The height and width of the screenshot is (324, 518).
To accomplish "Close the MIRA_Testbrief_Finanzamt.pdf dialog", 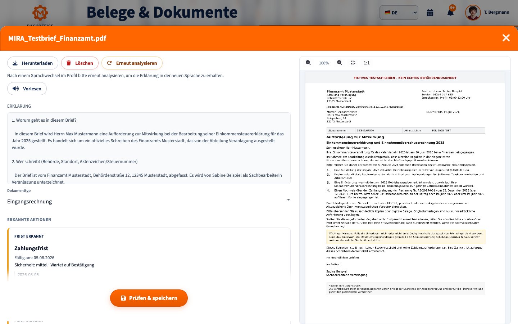I will click(506, 38).
